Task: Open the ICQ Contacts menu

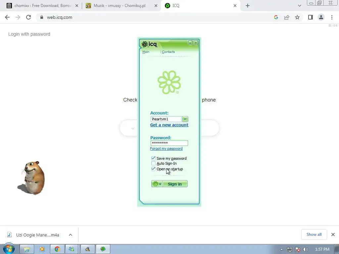Action: click(168, 52)
